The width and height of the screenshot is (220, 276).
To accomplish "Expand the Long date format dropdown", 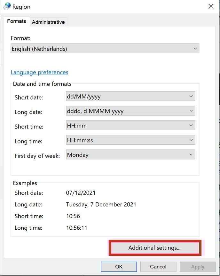I will 130,111.
